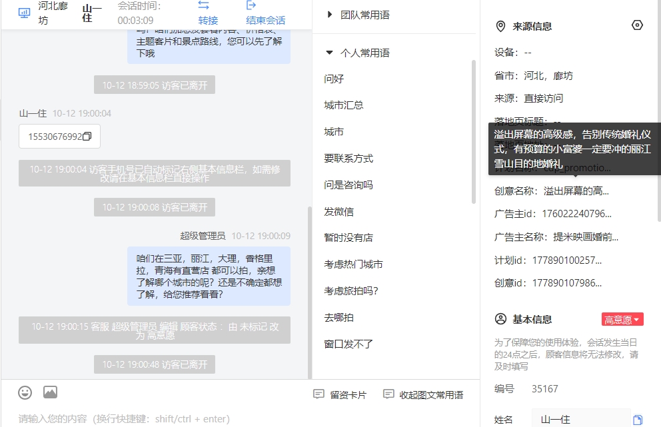Click the 广告主名称 row text
Viewport: 661px width, 427px height.
point(556,237)
